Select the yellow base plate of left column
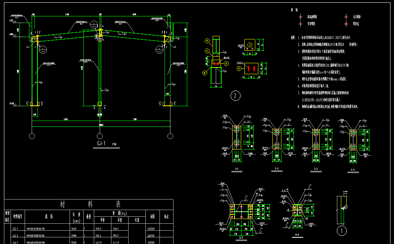The image size is (394, 244). 35,104
